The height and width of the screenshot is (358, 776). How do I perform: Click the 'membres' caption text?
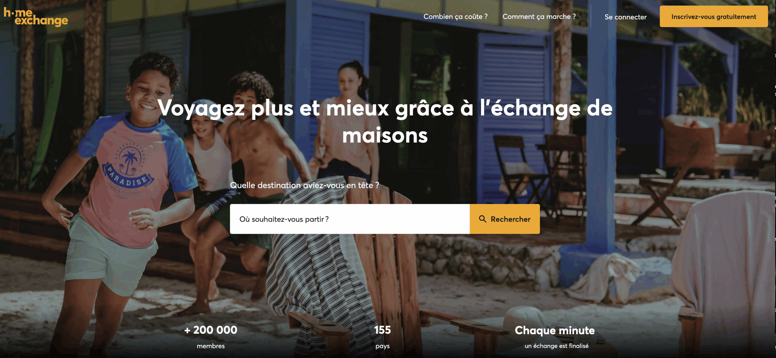click(x=211, y=346)
